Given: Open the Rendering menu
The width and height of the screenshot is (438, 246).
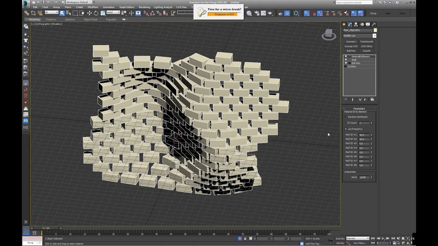Looking at the screenshot, I should coord(144,7).
